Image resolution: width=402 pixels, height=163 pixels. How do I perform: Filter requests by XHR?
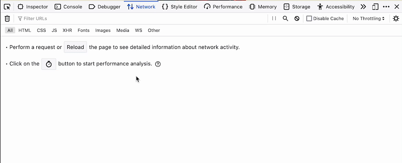67,30
